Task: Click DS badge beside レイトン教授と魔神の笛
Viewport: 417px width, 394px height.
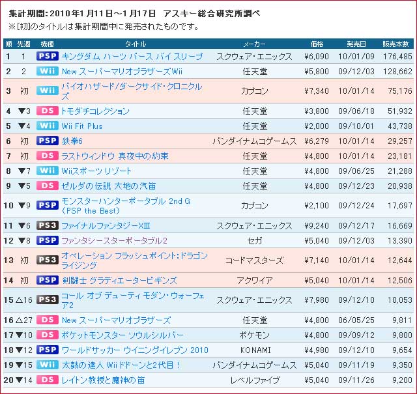Action: 48,380
